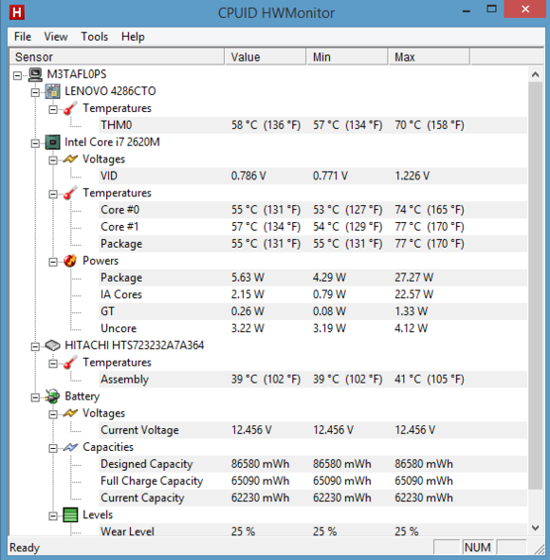Open the Tools menu

point(94,36)
